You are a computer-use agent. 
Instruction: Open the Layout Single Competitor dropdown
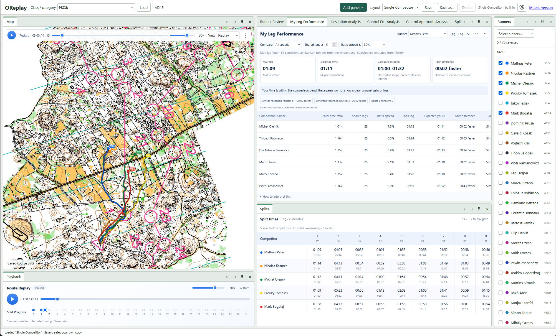click(401, 7)
